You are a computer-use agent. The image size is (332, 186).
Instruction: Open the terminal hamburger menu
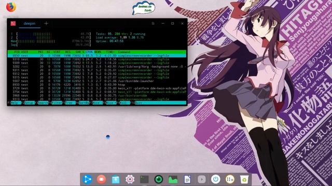pyautogui.click(x=153, y=23)
